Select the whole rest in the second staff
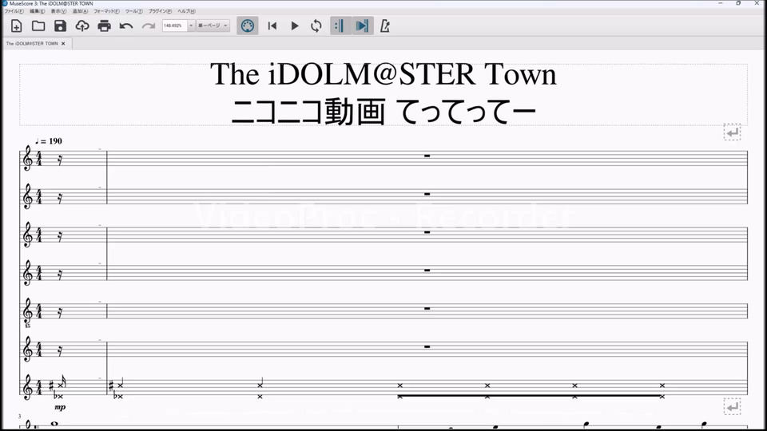The height and width of the screenshot is (431, 767). (427, 194)
